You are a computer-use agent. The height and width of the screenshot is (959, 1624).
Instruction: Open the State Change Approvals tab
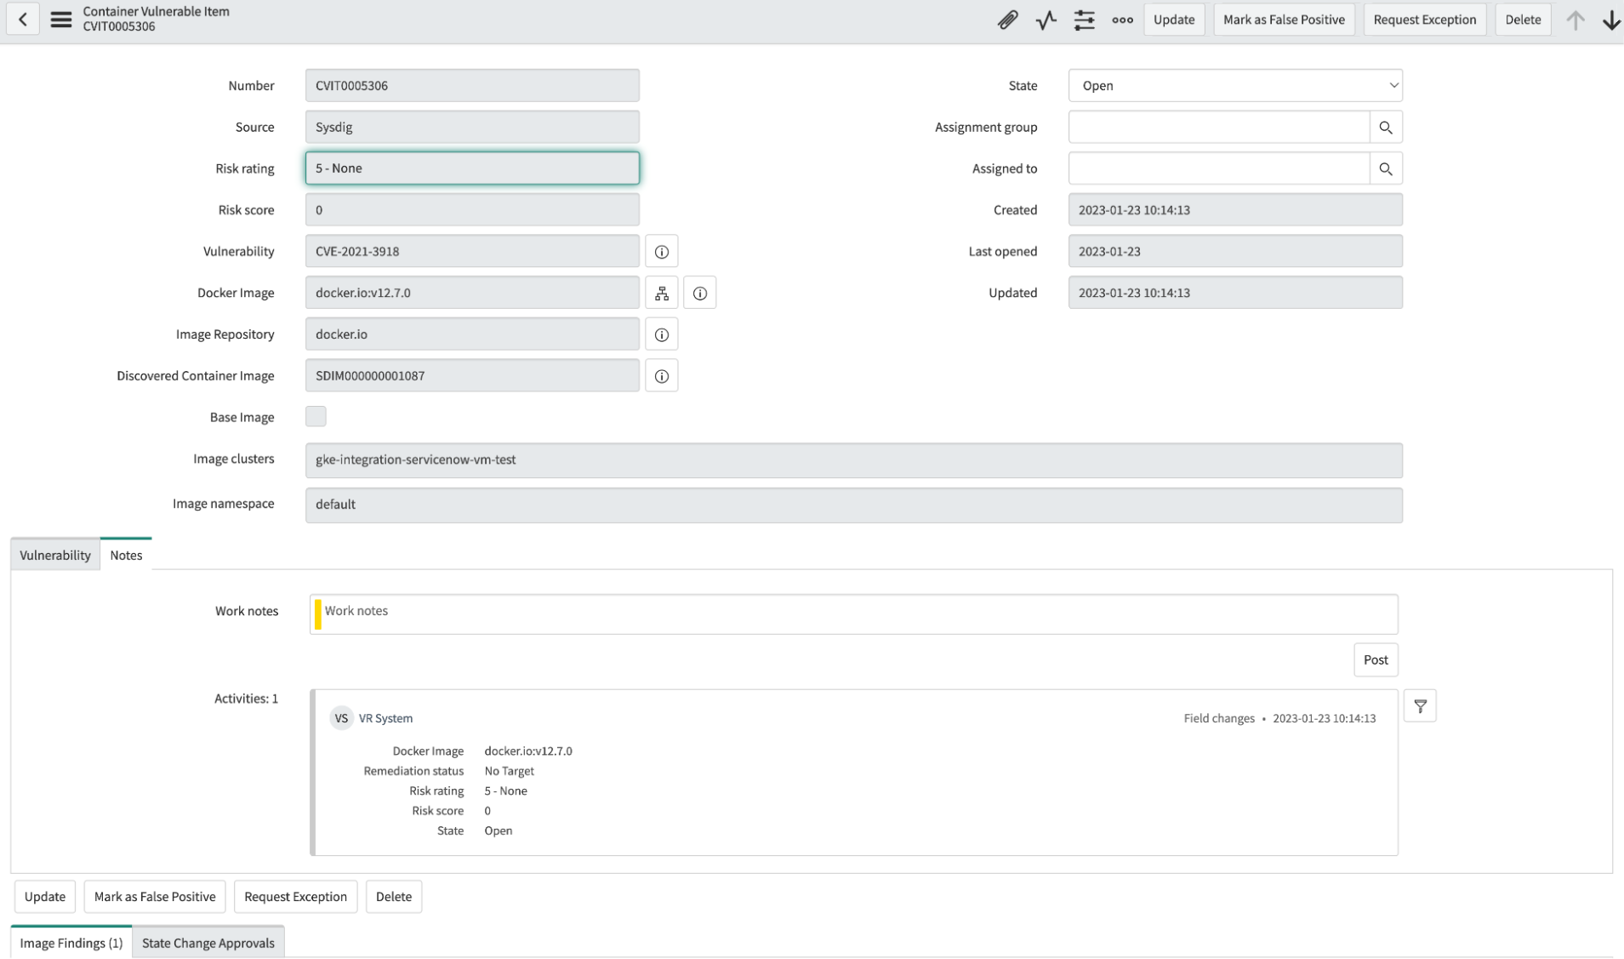[x=207, y=942]
